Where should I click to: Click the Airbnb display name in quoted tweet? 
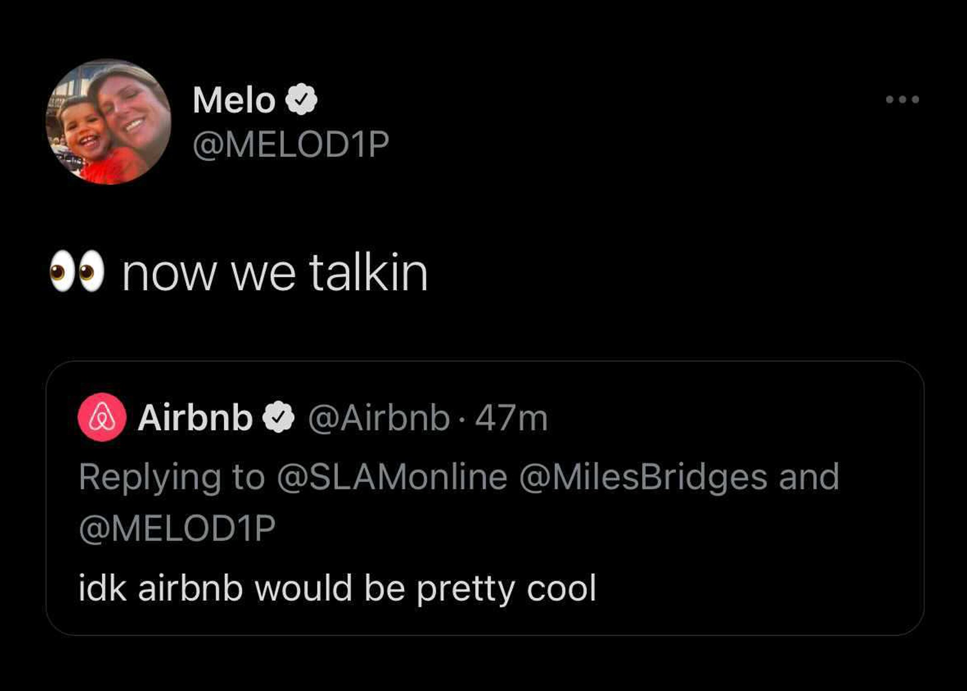(x=195, y=418)
